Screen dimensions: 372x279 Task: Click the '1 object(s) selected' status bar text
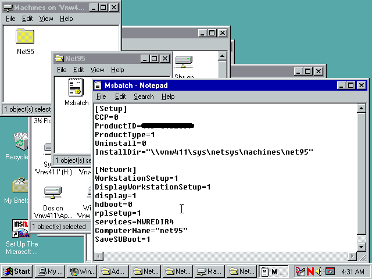[59, 227]
